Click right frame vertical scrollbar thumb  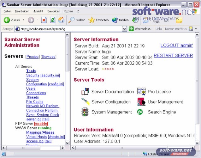tap(197, 81)
